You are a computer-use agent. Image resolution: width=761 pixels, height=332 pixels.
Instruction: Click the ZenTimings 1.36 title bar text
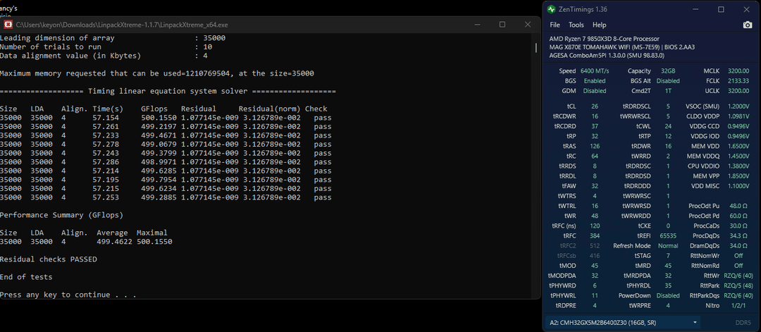point(582,9)
